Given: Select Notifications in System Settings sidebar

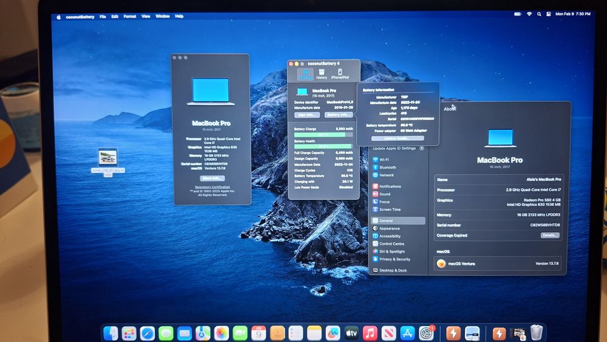Looking at the screenshot, I should [x=398, y=186].
